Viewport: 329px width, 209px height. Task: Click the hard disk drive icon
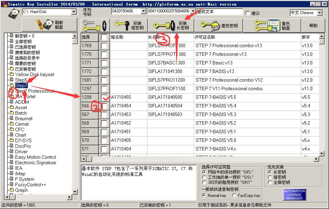pyautogui.click(x=14, y=14)
